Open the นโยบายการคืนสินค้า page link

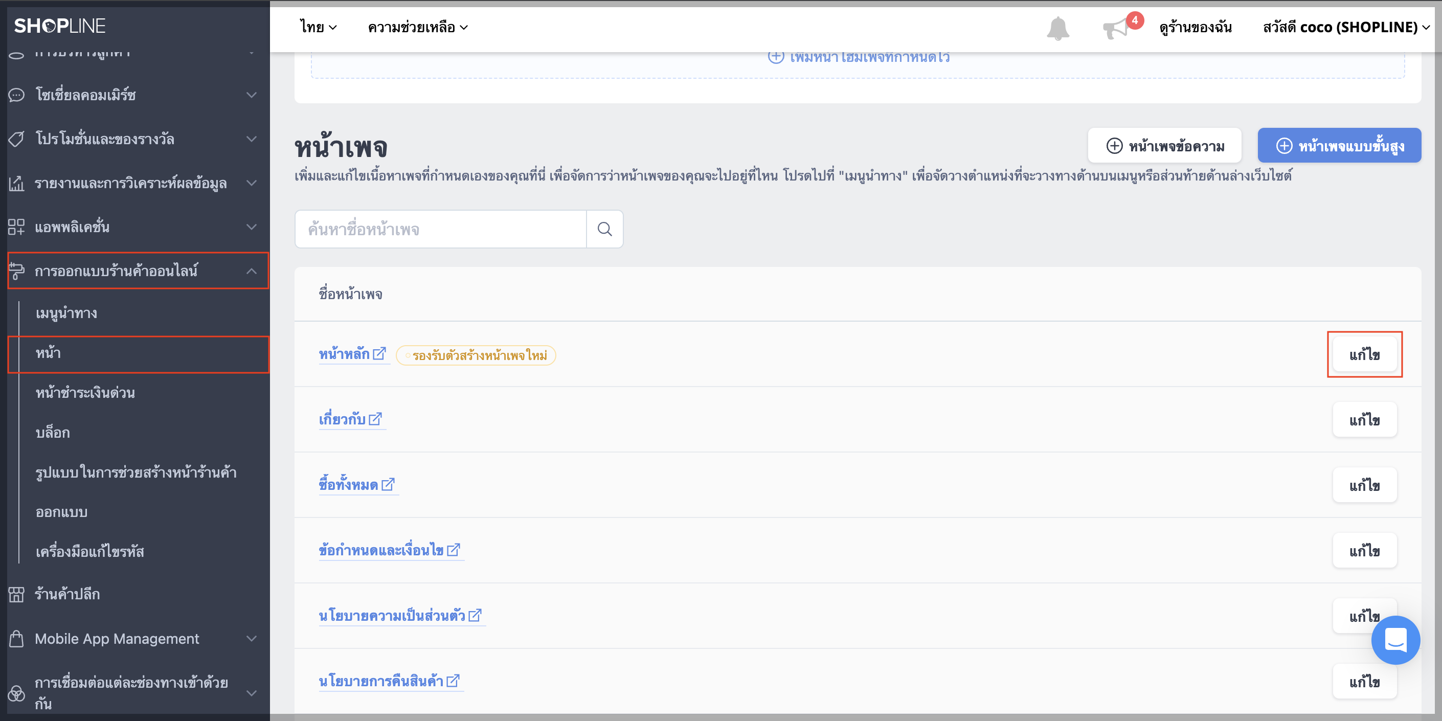tap(381, 681)
